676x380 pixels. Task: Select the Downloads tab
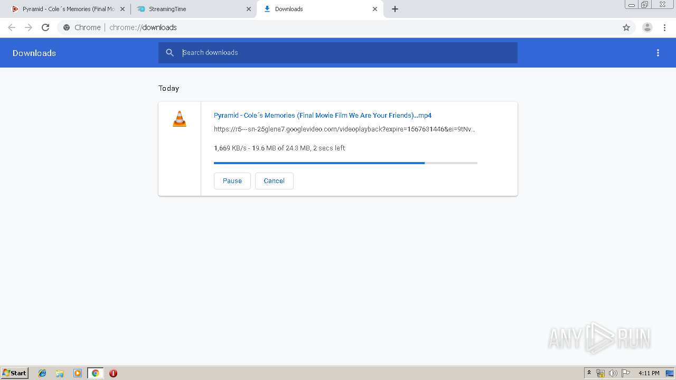pyautogui.click(x=320, y=9)
